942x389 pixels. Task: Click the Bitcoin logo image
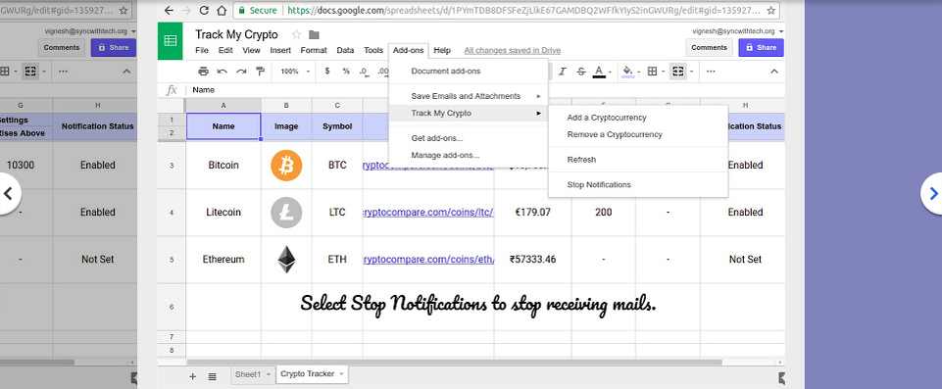tap(286, 165)
